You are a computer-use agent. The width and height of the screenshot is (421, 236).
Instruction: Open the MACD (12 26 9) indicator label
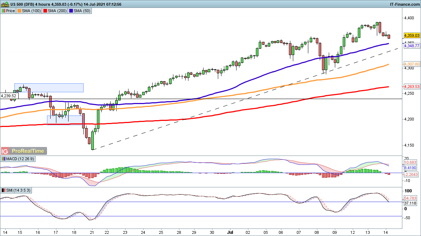(x=20, y=159)
